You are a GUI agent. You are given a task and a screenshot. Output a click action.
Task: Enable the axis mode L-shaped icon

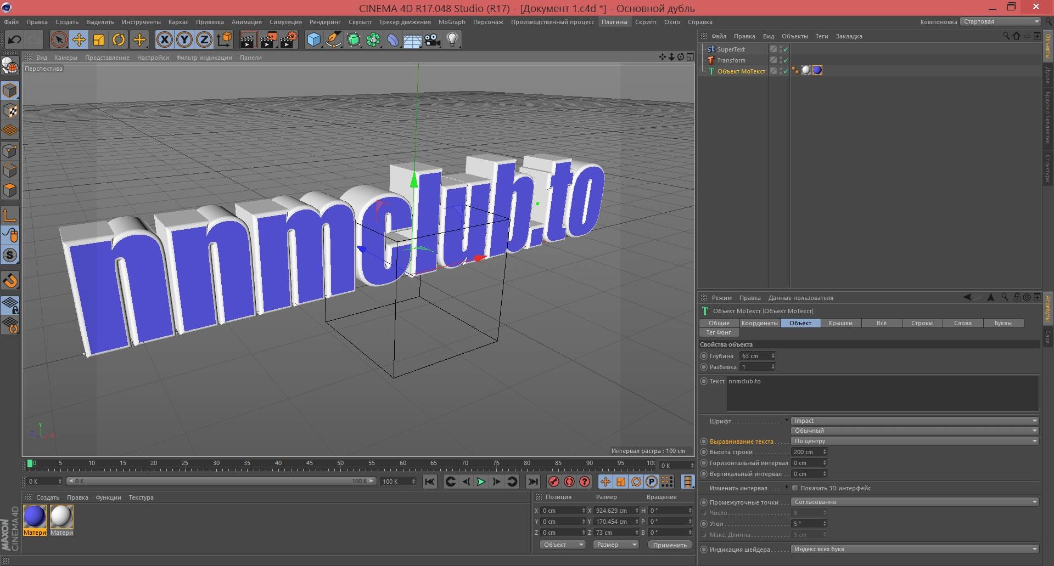(x=10, y=216)
